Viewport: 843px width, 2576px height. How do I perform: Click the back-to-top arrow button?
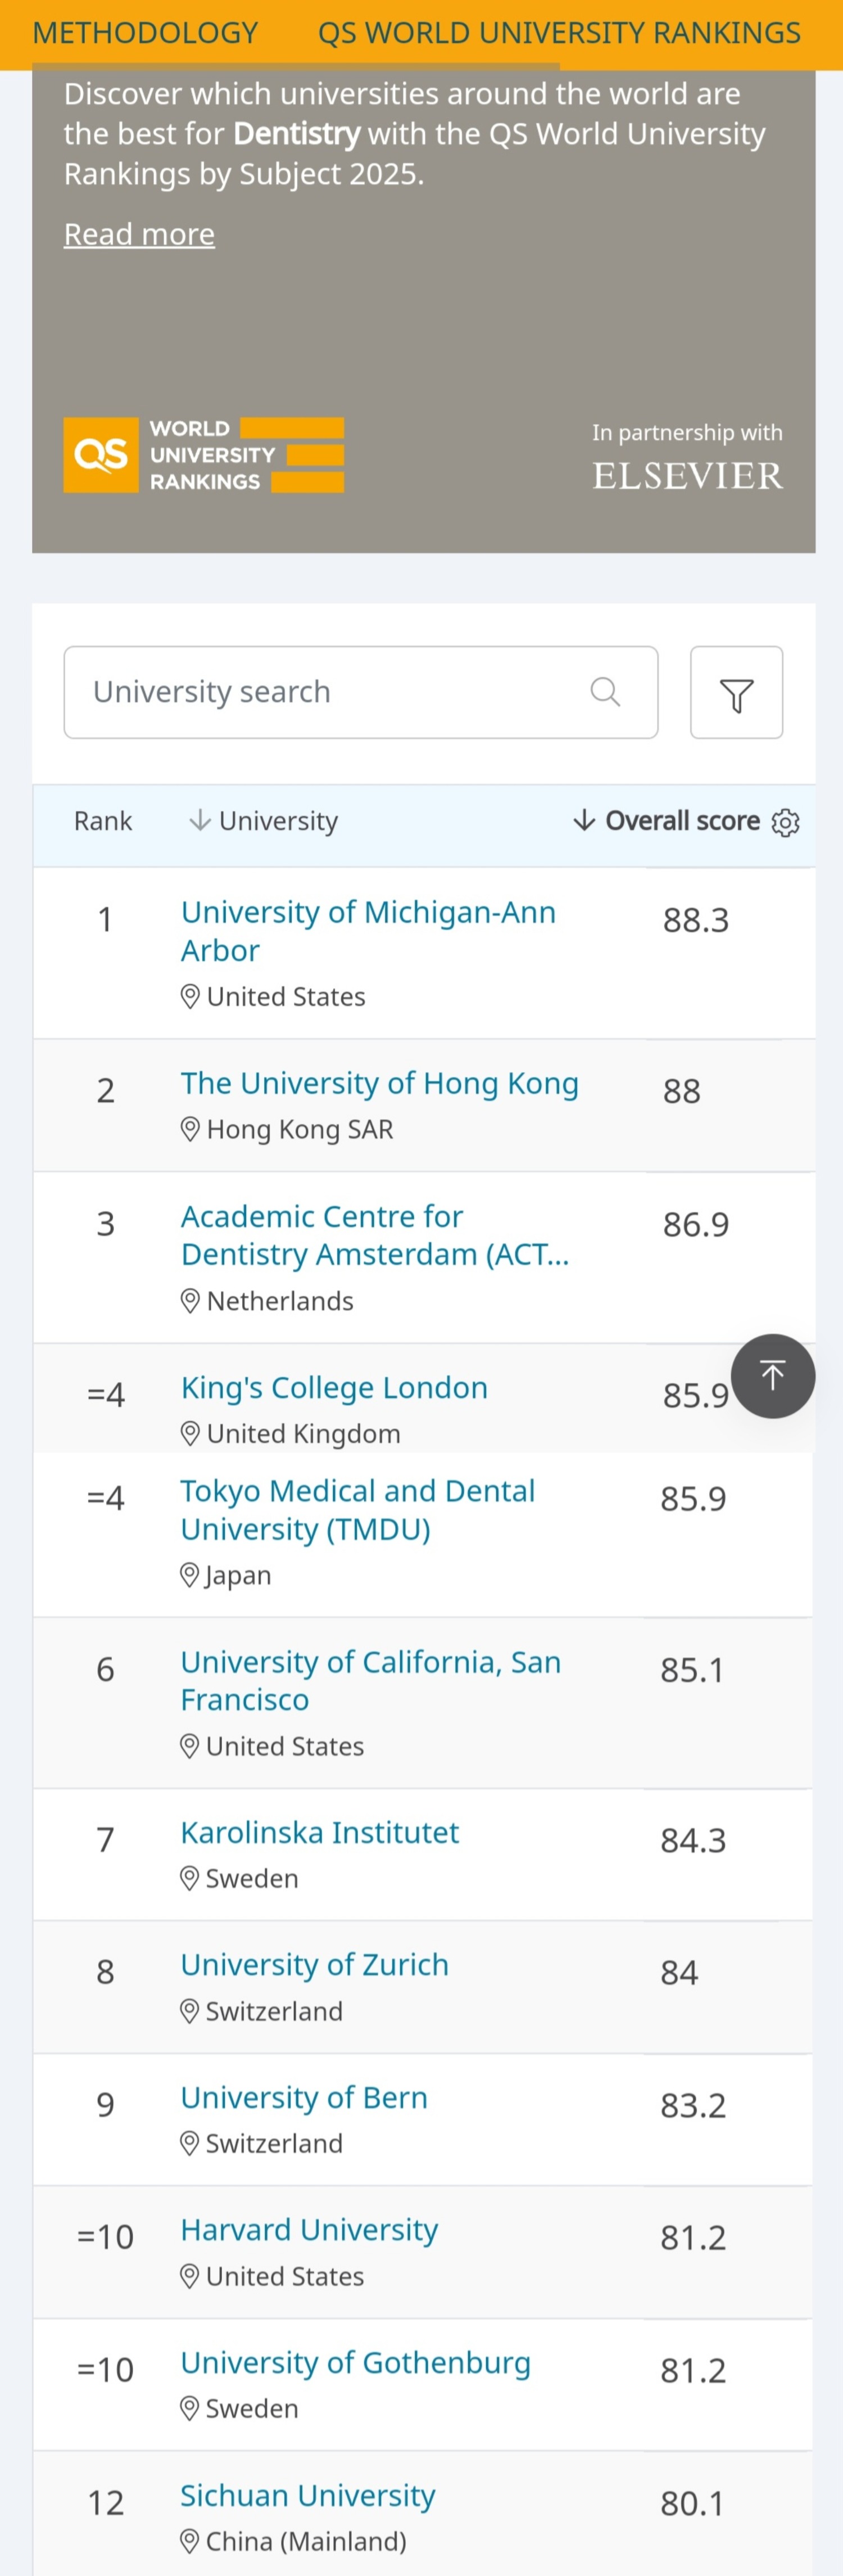coord(772,1375)
